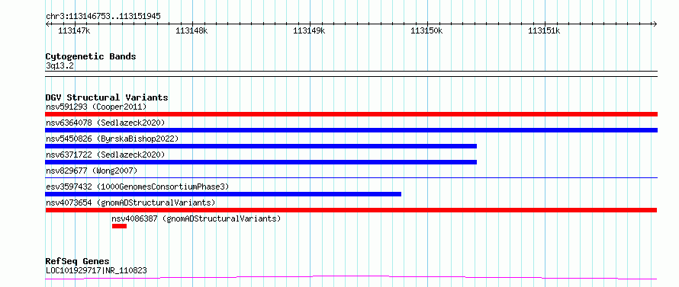679x287 pixels.
Task: Click the right arrowhead of the ruler
Action: click(655, 24)
